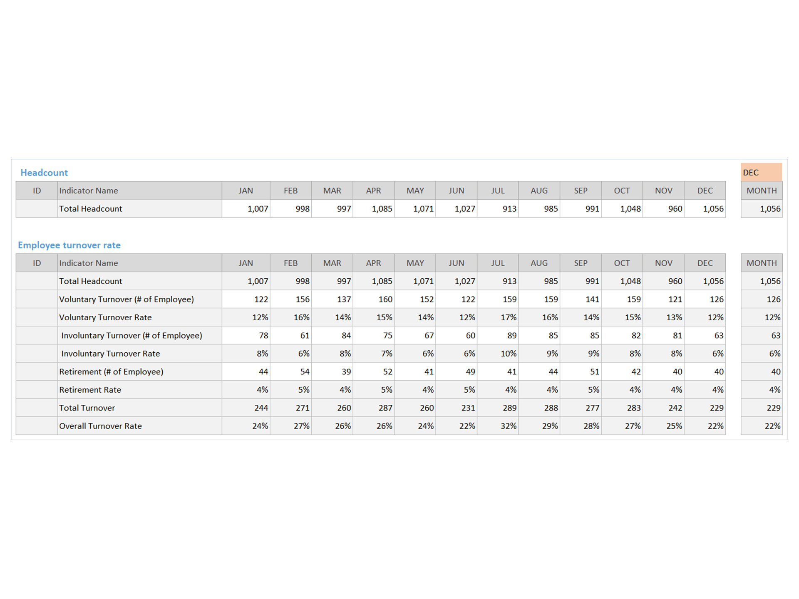The image size is (799, 599).
Task: Click the Employee turnover rate section title
Action: 69,245
